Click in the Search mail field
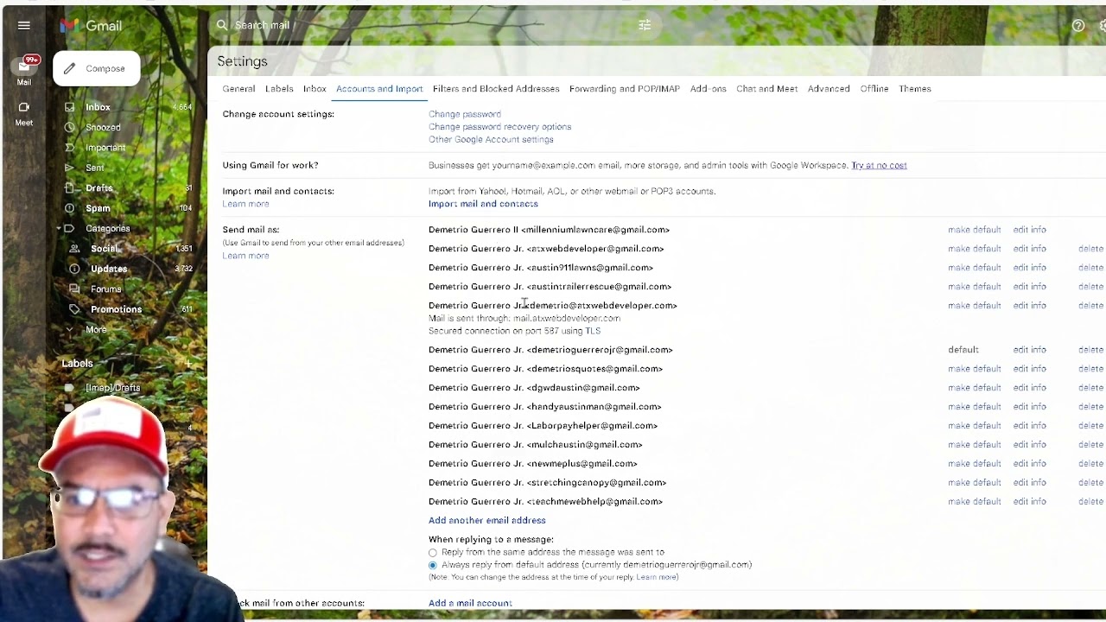The height and width of the screenshot is (622, 1106). click(x=432, y=25)
